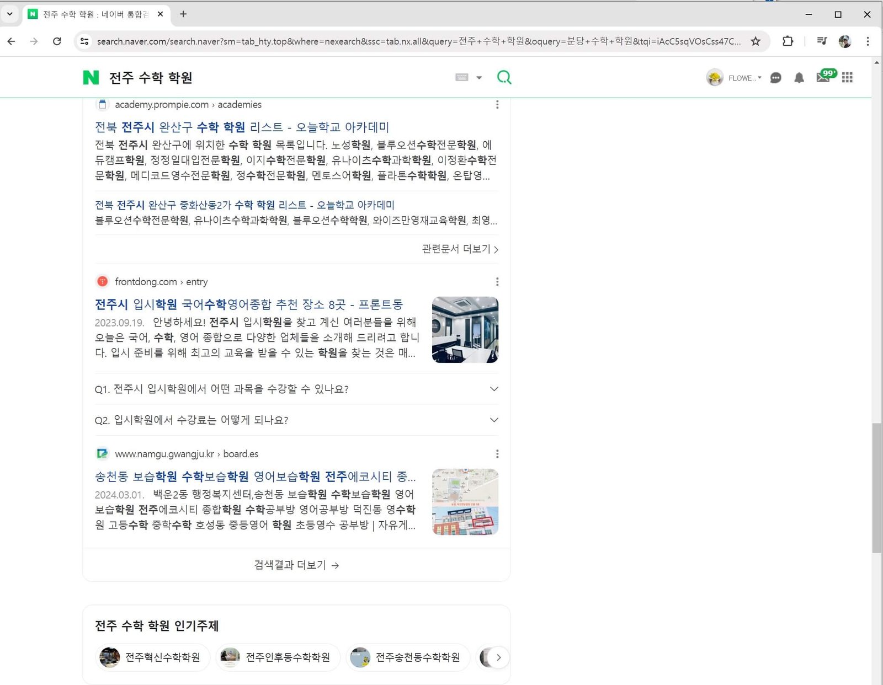Click the green search magnifier icon
The height and width of the screenshot is (685, 883).
(504, 77)
